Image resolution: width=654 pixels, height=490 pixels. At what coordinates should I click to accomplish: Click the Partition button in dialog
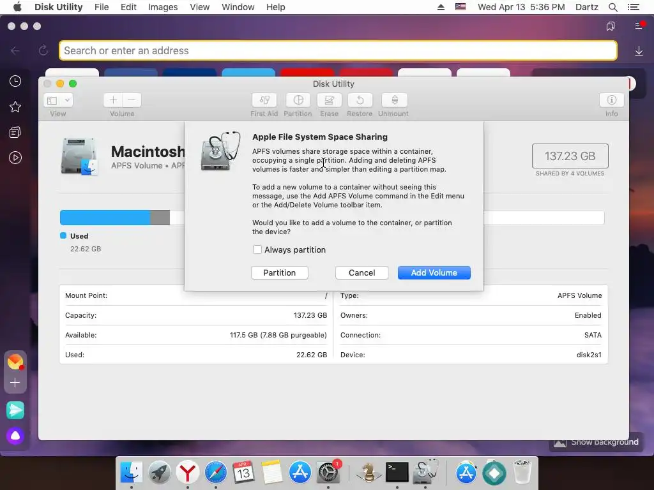pyautogui.click(x=280, y=273)
